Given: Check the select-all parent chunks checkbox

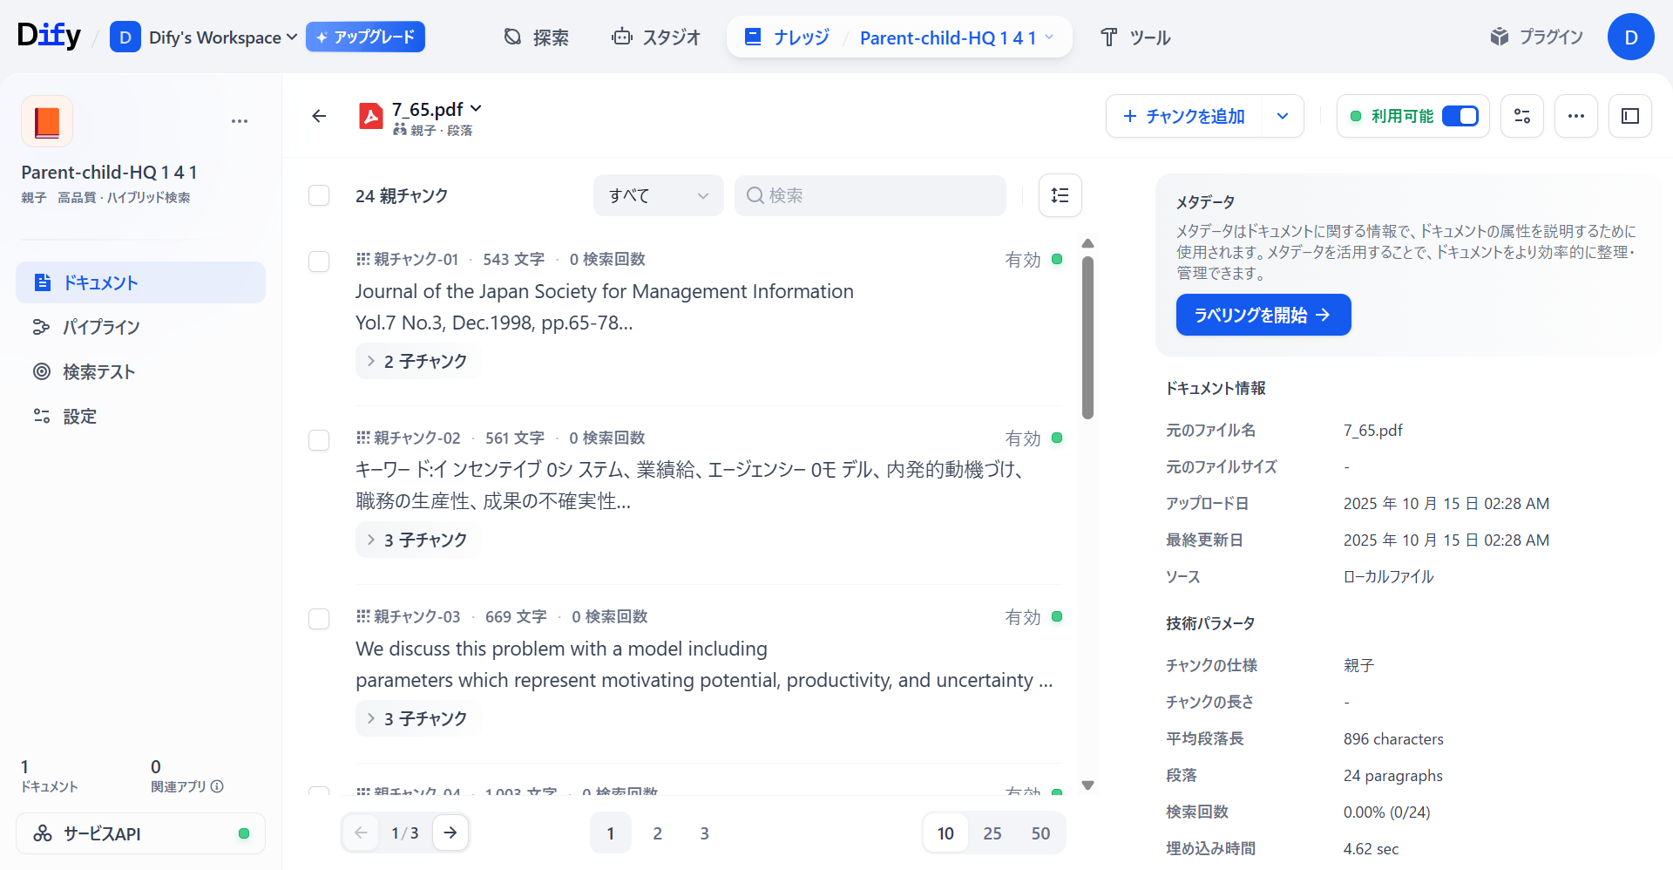Looking at the screenshot, I should point(319,195).
